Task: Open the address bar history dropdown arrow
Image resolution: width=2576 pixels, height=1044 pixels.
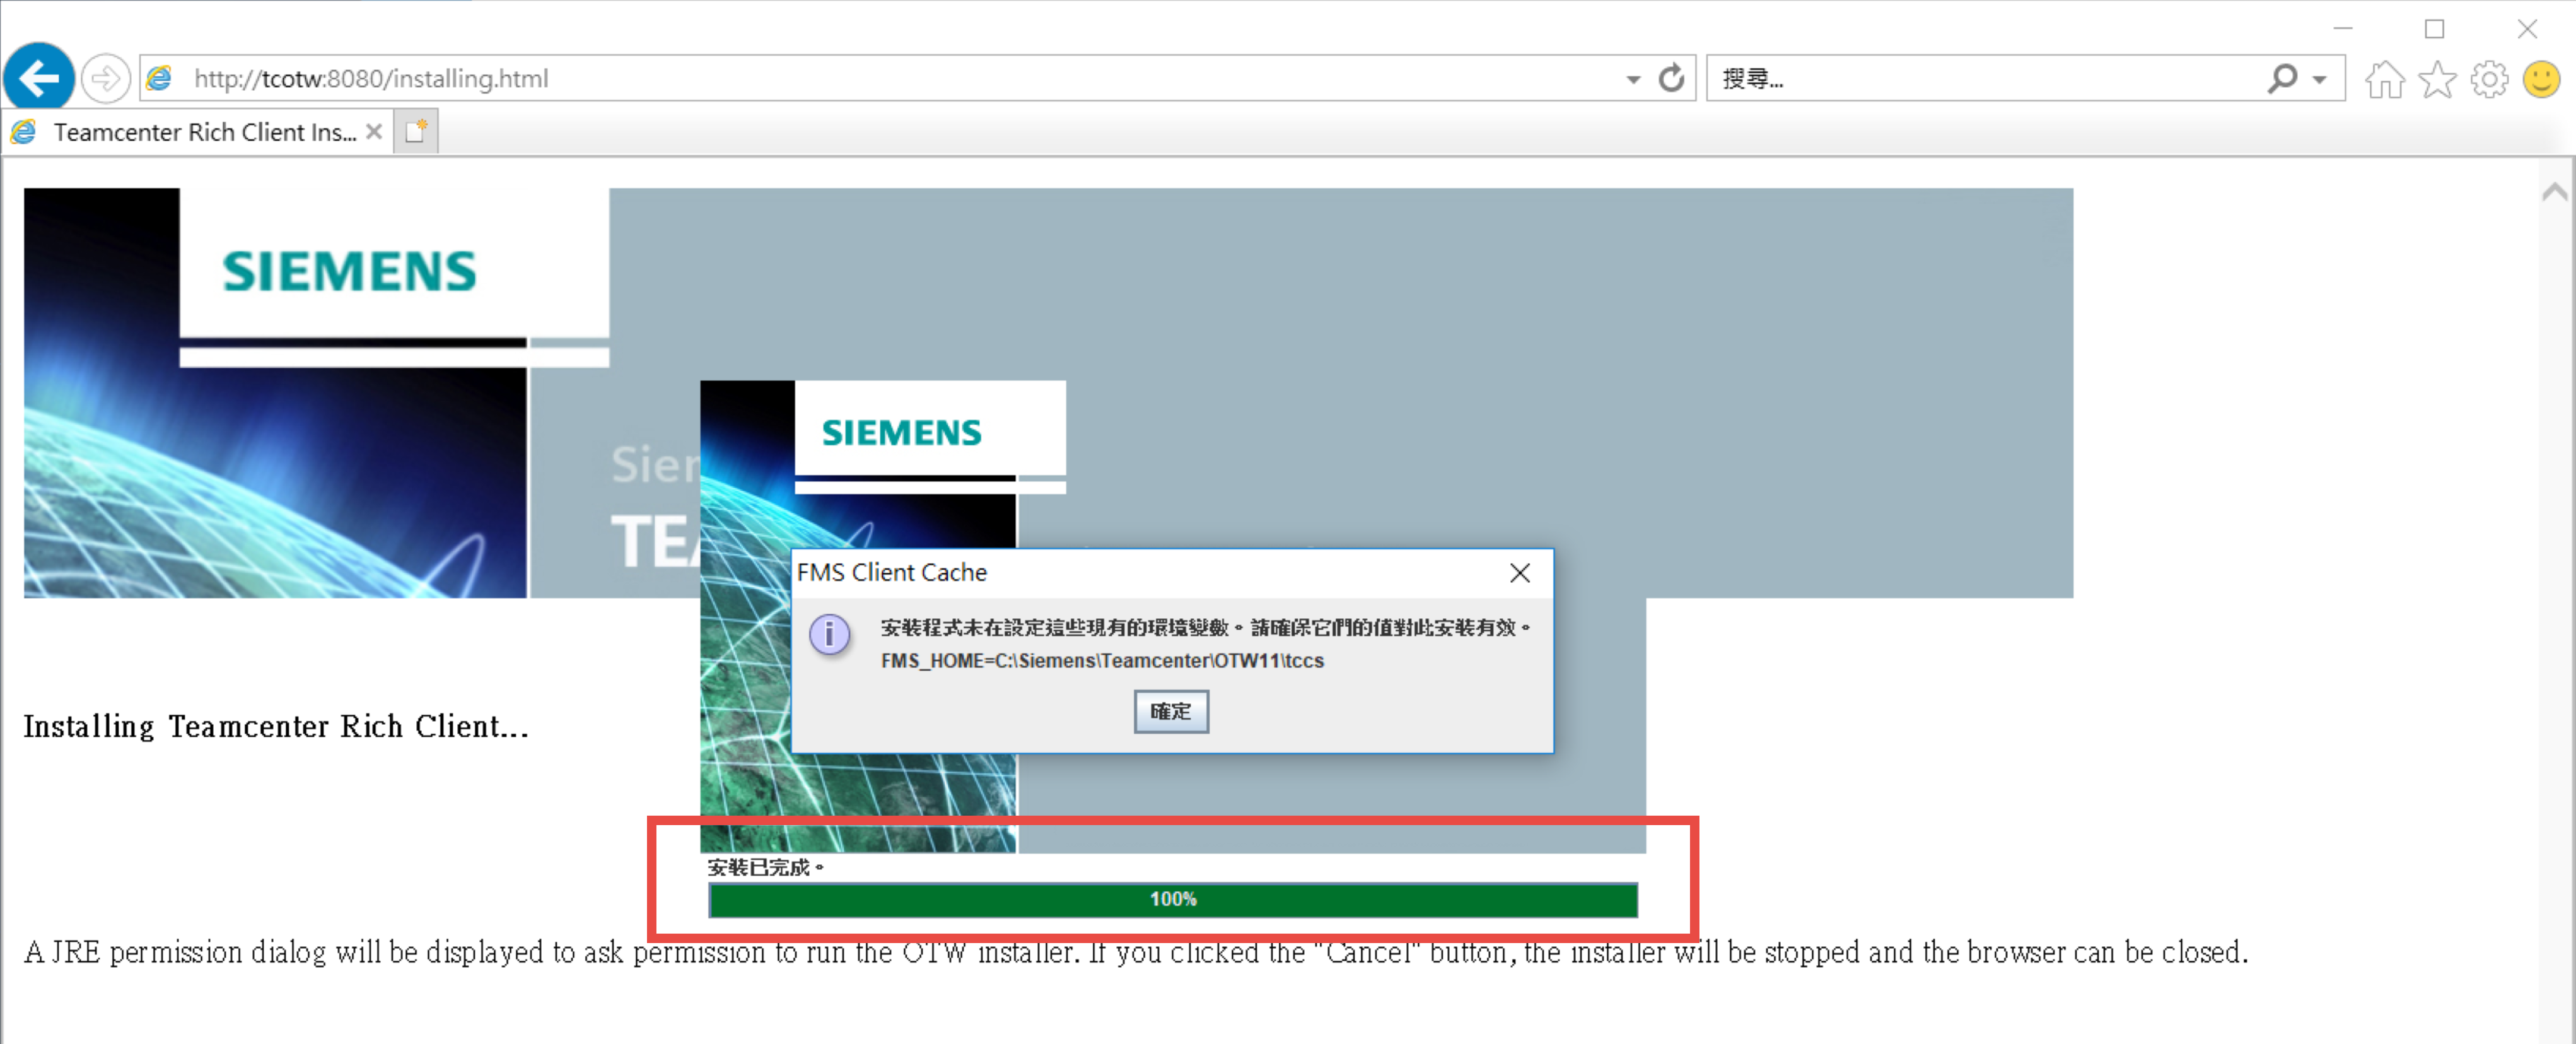Action: pyautogui.click(x=1633, y=79)
